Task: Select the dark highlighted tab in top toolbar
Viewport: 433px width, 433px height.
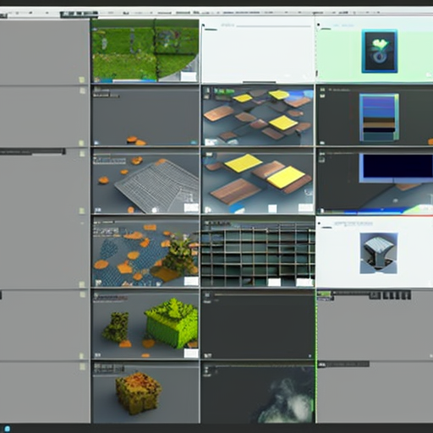Action: click(x=79, y=14)
